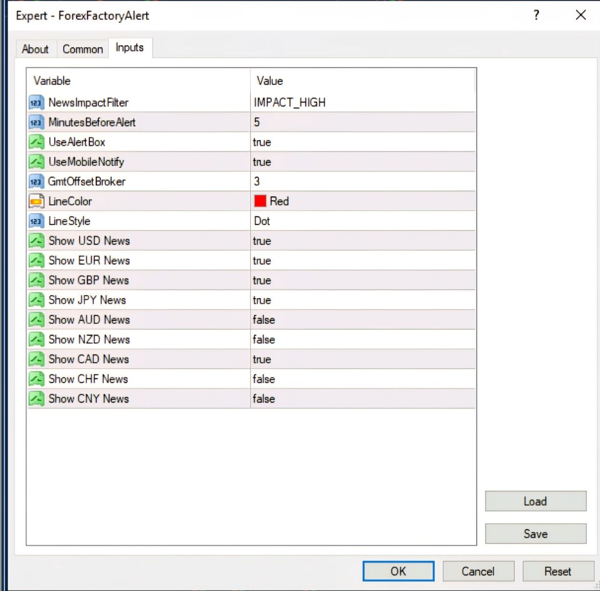Screen dimensions: 600x591
Task: Change Show JPY News true value
Action: 363,300
